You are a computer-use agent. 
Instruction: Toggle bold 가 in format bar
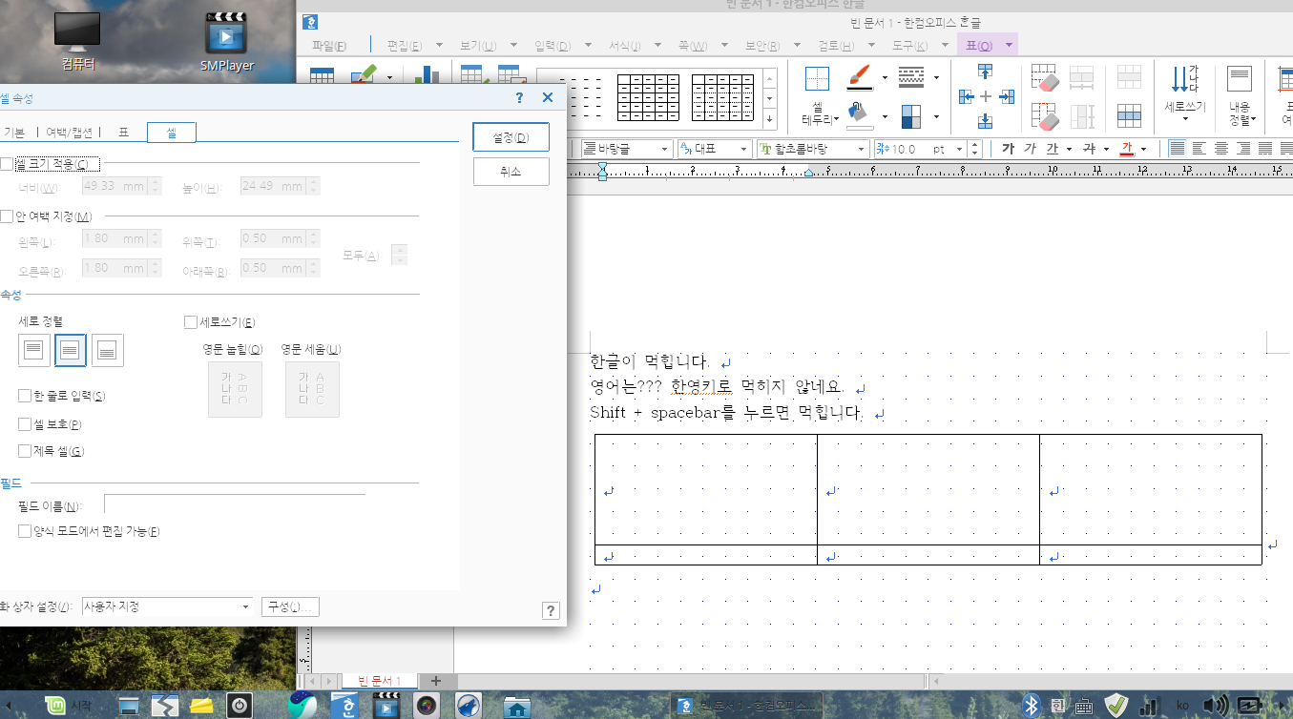[1008, 149]
